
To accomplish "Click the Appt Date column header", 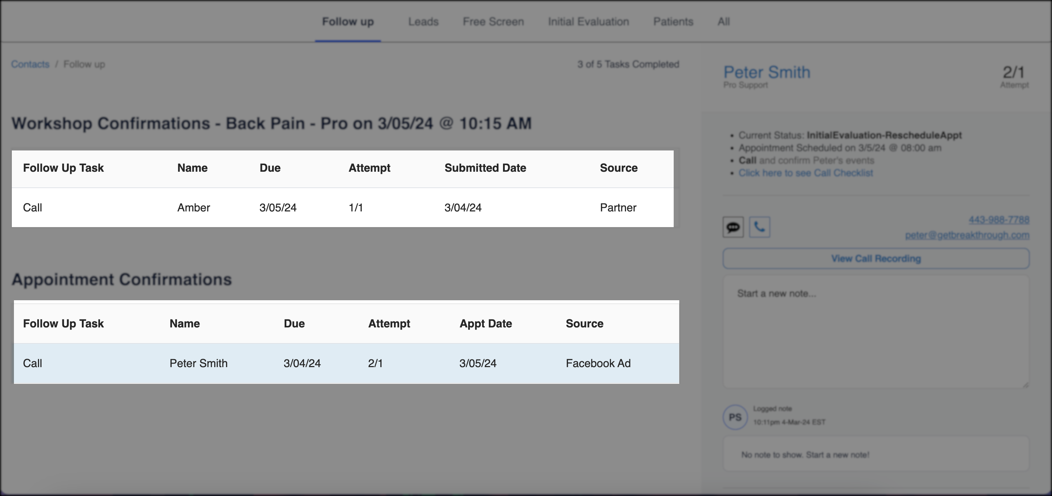I will click(x=485, y=324).
